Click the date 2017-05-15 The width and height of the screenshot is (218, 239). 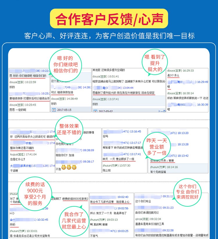[64, 110]
